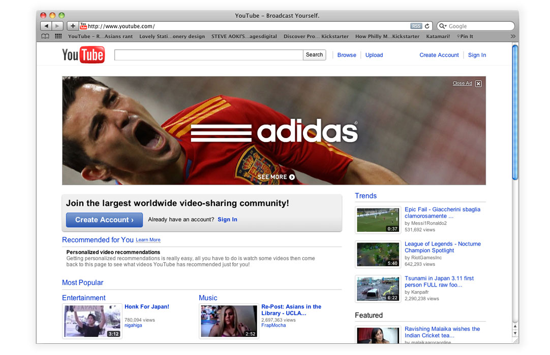550x355 pixels.
Task: Open 'How Philly M...Kickstarter' bookmark
Action: [387, 36]
